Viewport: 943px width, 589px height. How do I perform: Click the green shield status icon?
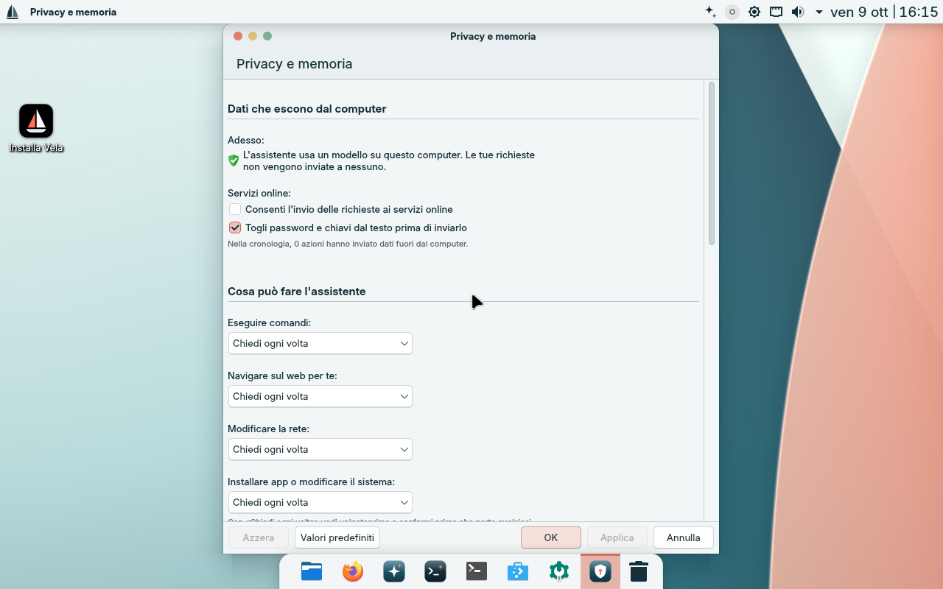(x=234, y=161)
